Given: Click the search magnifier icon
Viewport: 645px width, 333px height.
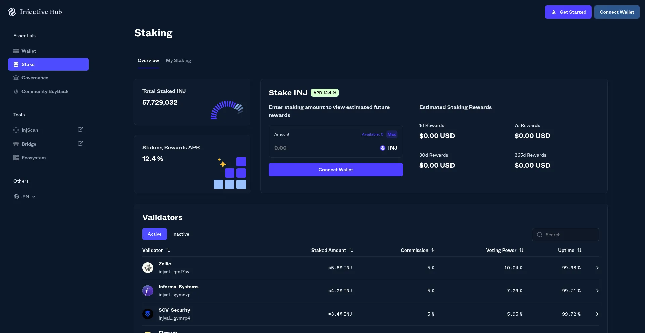Looking at the screenshot, I should click(540, 235).
